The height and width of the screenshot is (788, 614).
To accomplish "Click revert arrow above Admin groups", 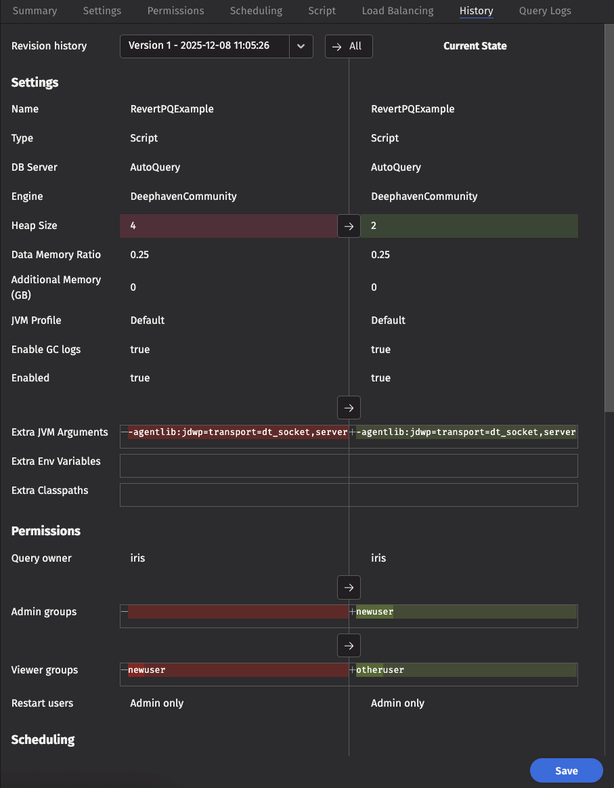I will coord(349,587).
